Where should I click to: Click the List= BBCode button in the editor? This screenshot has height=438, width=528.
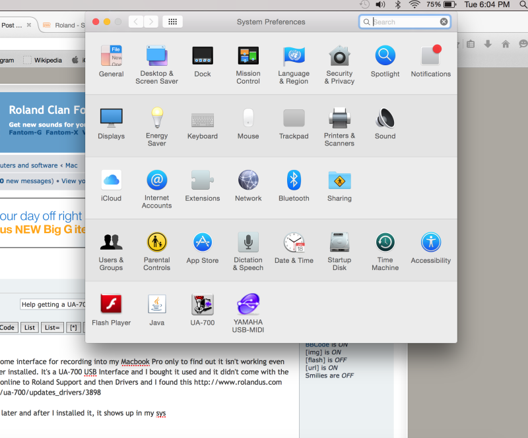(x=52, y=327)
